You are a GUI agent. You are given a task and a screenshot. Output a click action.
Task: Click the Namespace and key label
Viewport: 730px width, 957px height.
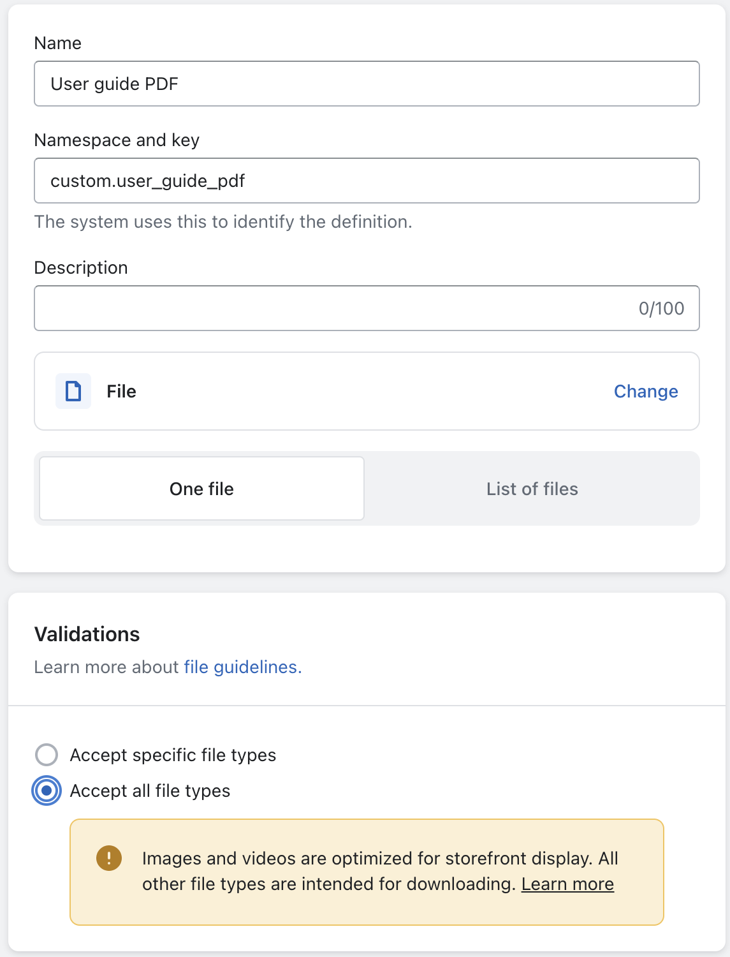click(117, 140)
